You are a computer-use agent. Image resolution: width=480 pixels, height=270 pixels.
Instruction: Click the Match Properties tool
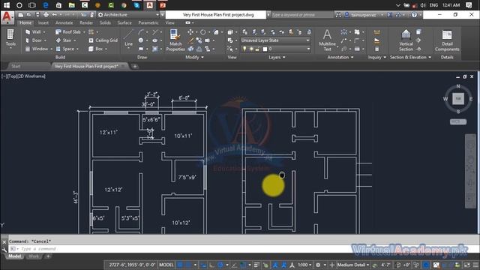175,40
